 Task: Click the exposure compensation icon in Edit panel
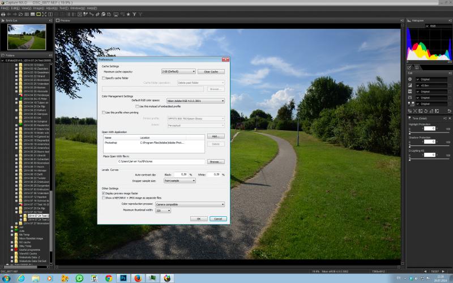point(410,85)
